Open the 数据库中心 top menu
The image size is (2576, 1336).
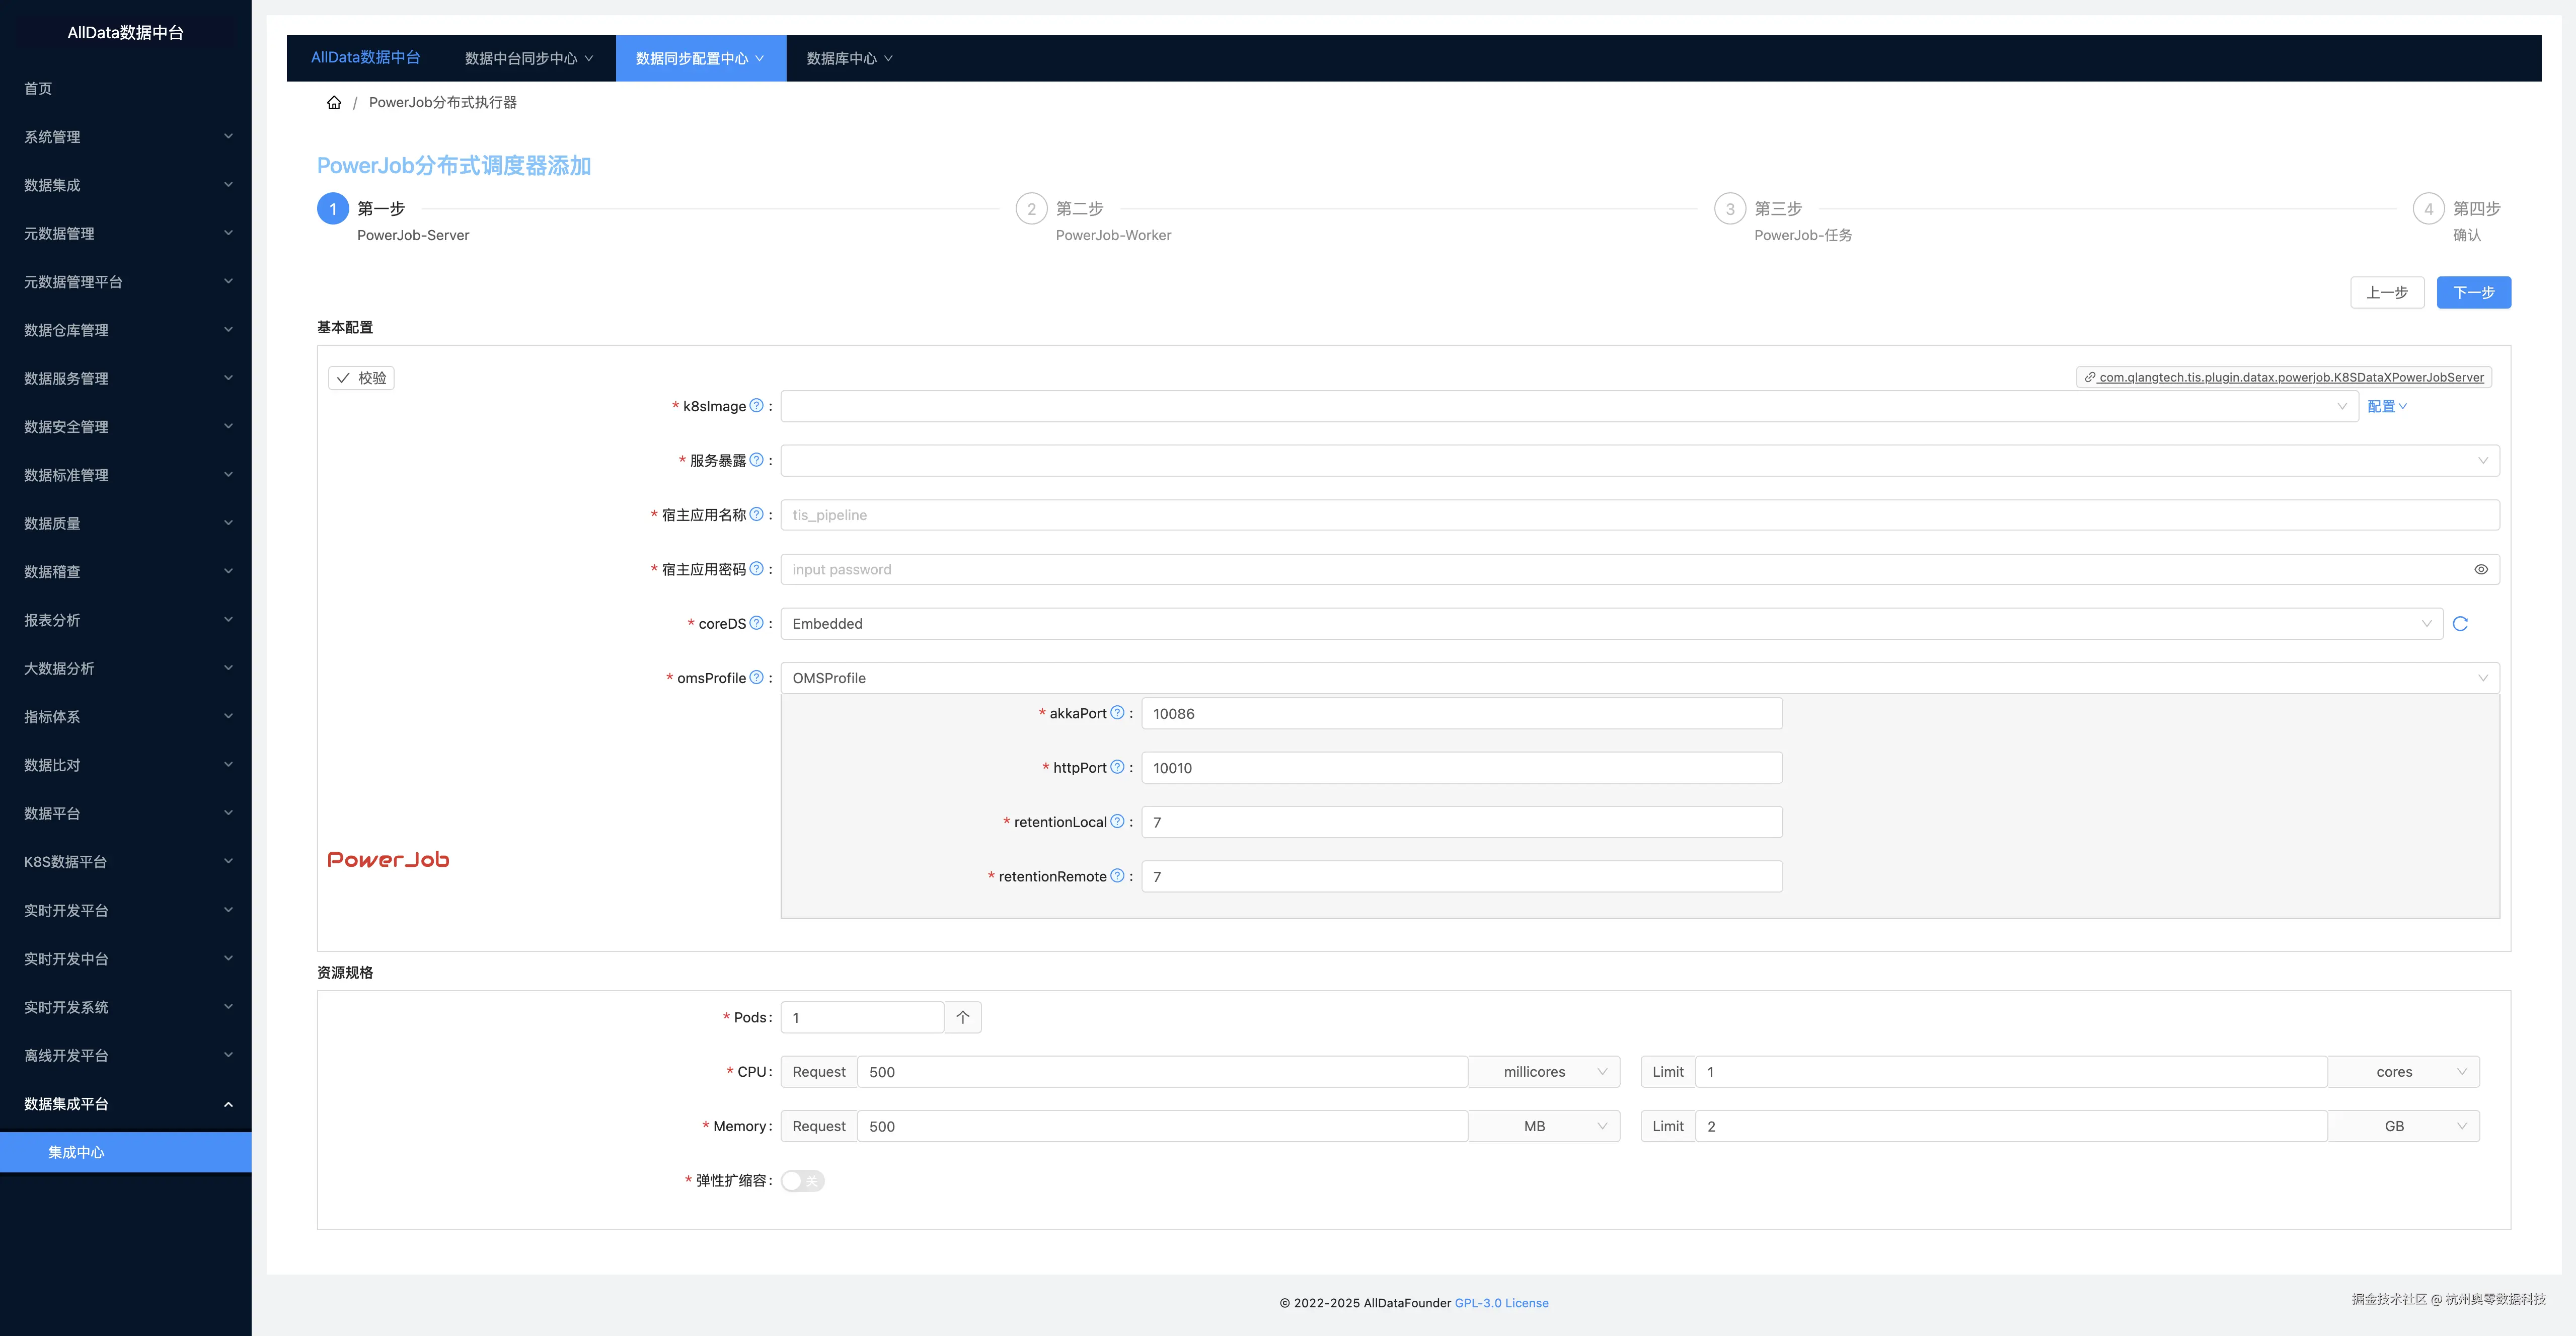[x=849, y=58]
